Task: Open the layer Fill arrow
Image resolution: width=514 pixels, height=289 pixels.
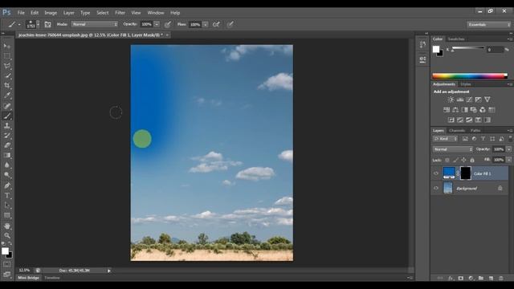Action: 508,160
